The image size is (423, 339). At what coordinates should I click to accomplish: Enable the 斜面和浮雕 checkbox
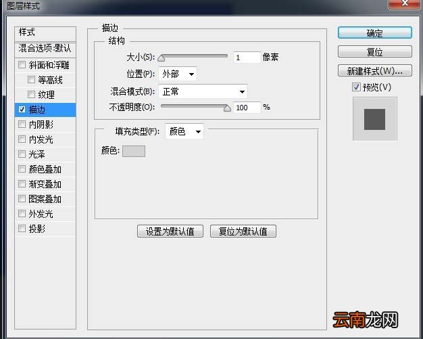point(22,65)
